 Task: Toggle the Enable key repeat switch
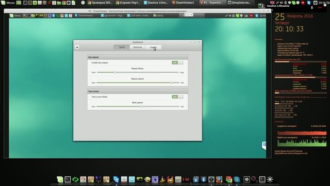pos(177,63)
